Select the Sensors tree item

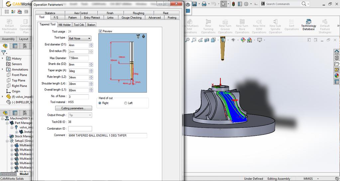coord(17,64)
